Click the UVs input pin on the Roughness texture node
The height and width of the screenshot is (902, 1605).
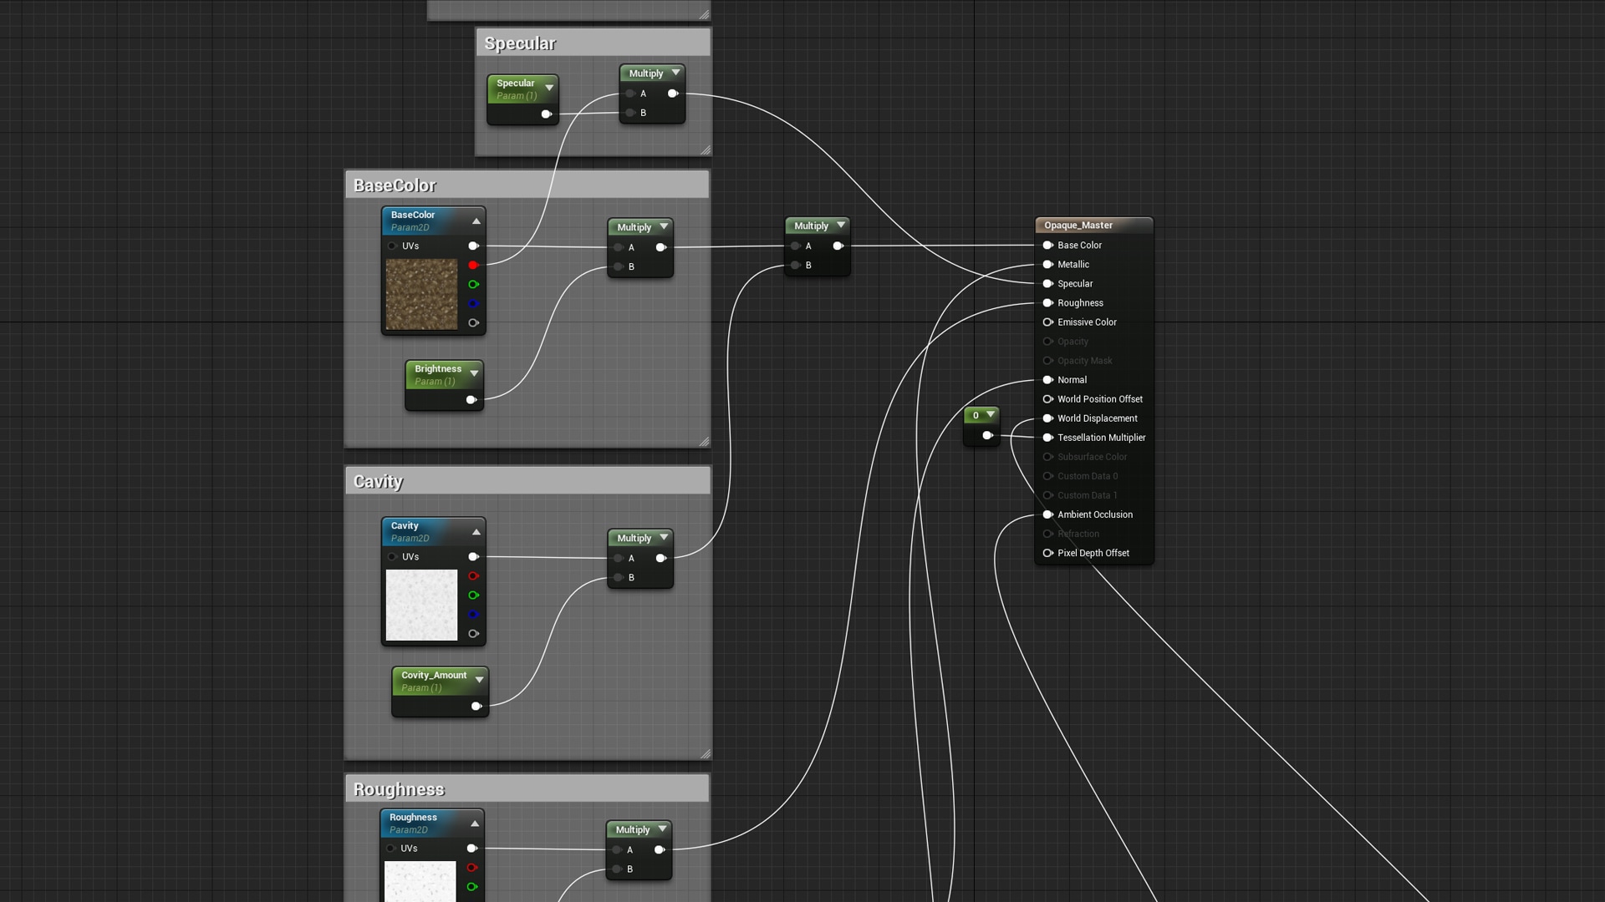pyautogui.click(x=392, y=848)
